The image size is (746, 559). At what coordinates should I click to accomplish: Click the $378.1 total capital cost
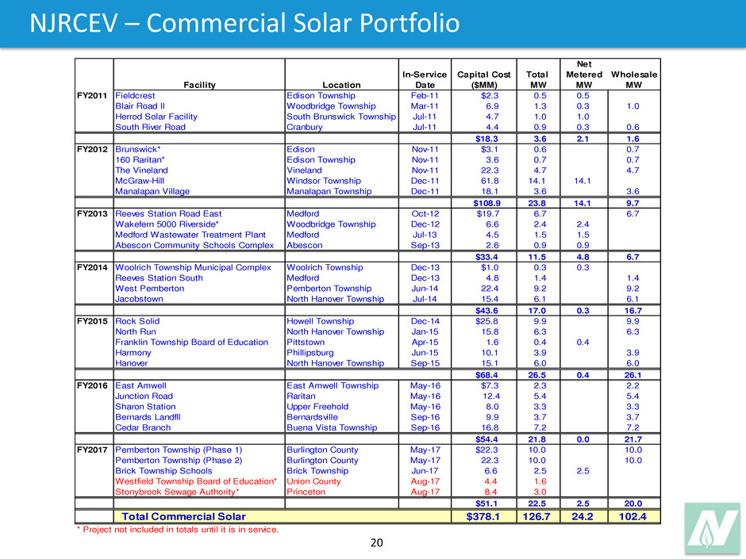pyautogui.click(x=483, y=516)
